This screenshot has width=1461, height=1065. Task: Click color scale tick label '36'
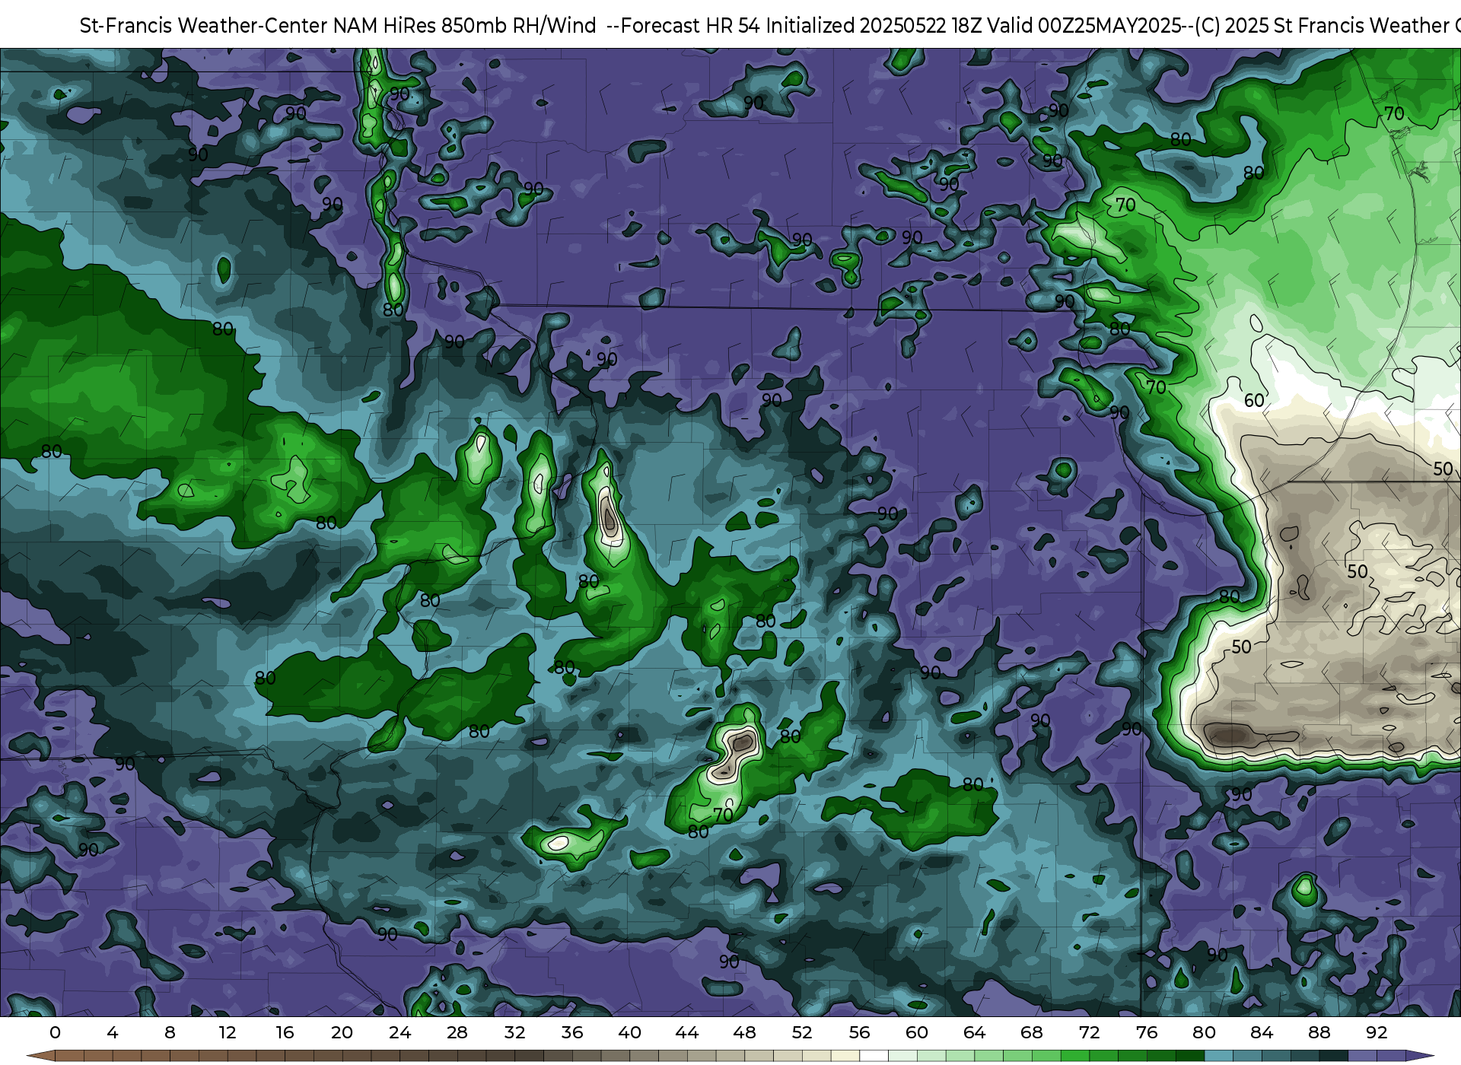(x=572, y=1033)
